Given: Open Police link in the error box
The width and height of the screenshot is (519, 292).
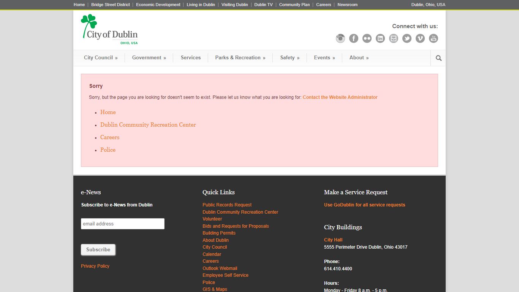Looking at the screenshot, I should (x=108, y=150).
